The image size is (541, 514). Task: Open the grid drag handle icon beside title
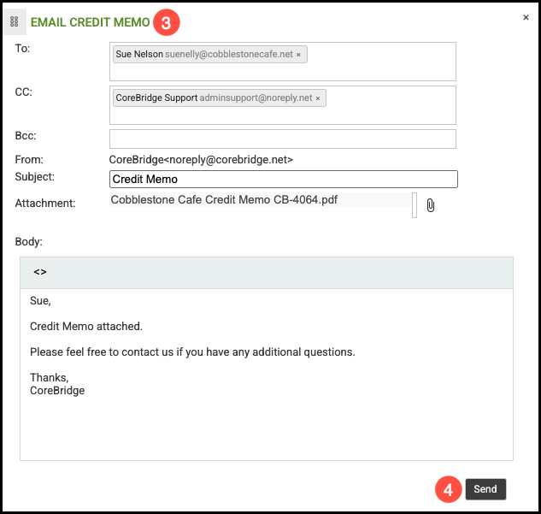(x=15, y=21)
